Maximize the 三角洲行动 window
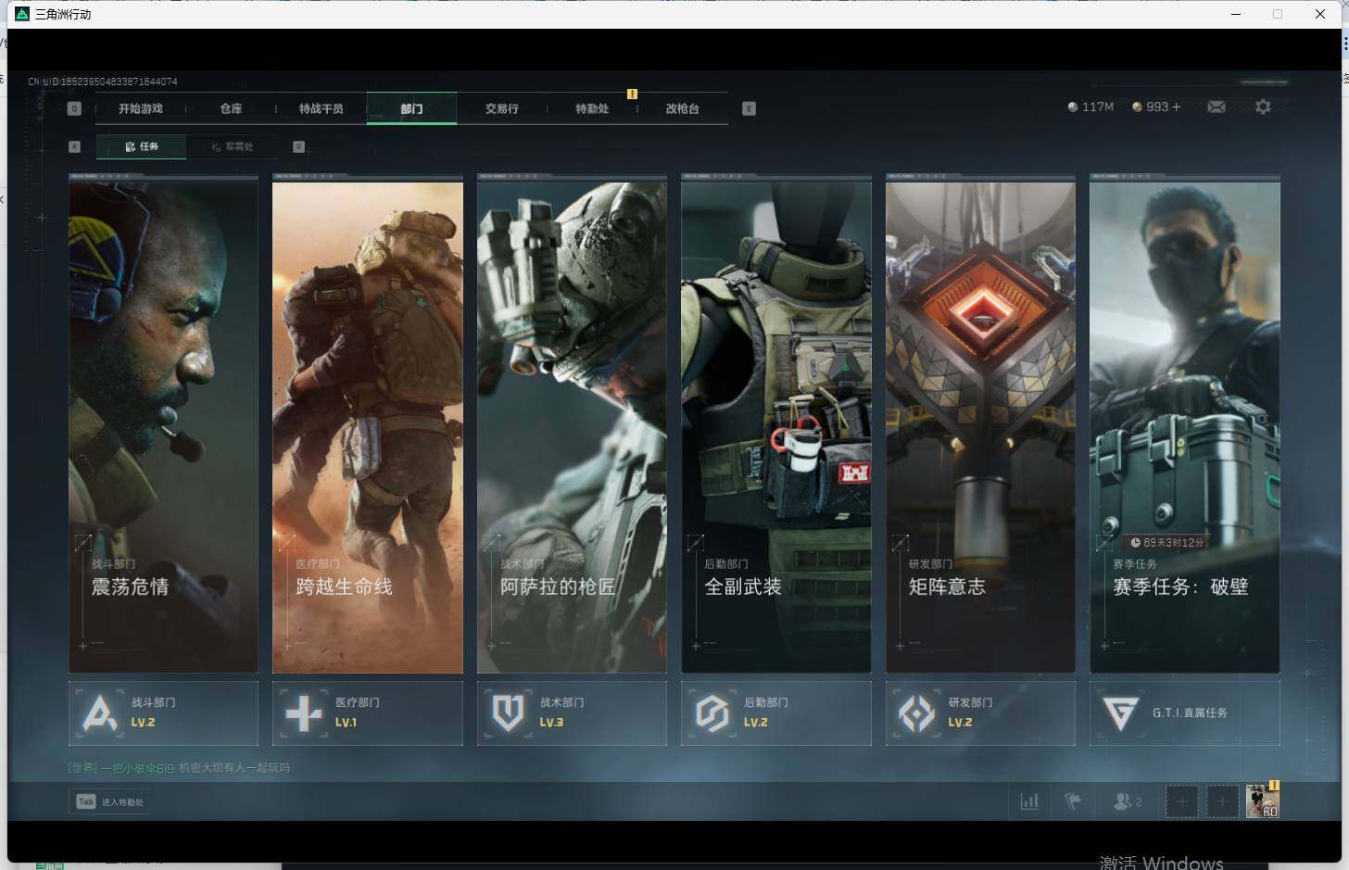Screen dimensions: 1349x870 pyautogui.click(x=1278, y=14)
